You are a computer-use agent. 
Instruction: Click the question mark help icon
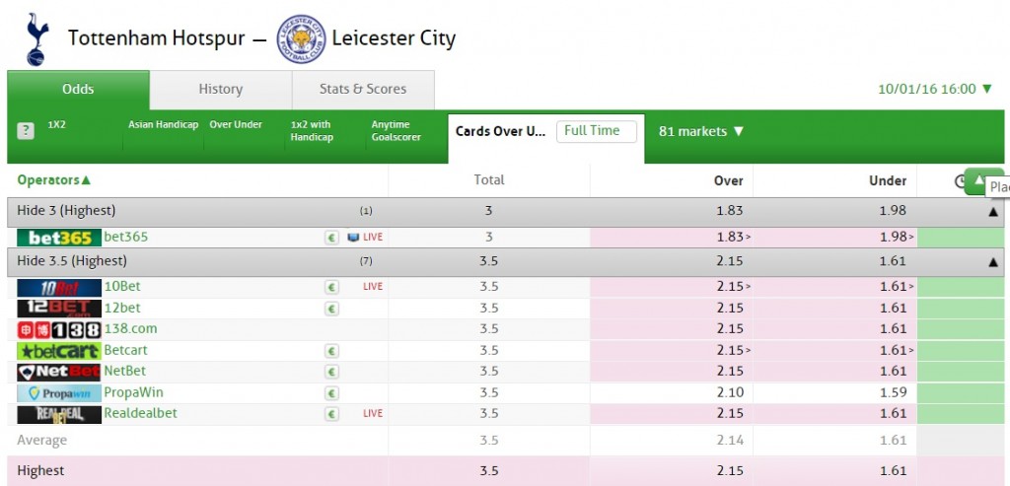(25, 131)
